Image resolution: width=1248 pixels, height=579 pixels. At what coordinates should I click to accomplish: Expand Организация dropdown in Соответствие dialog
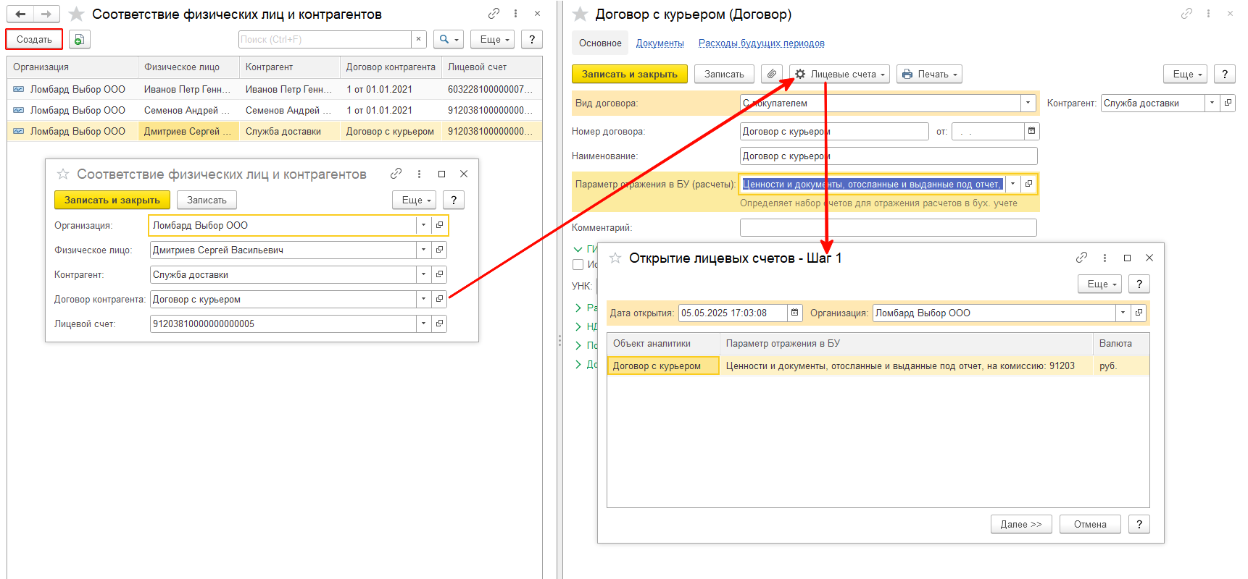423,225
